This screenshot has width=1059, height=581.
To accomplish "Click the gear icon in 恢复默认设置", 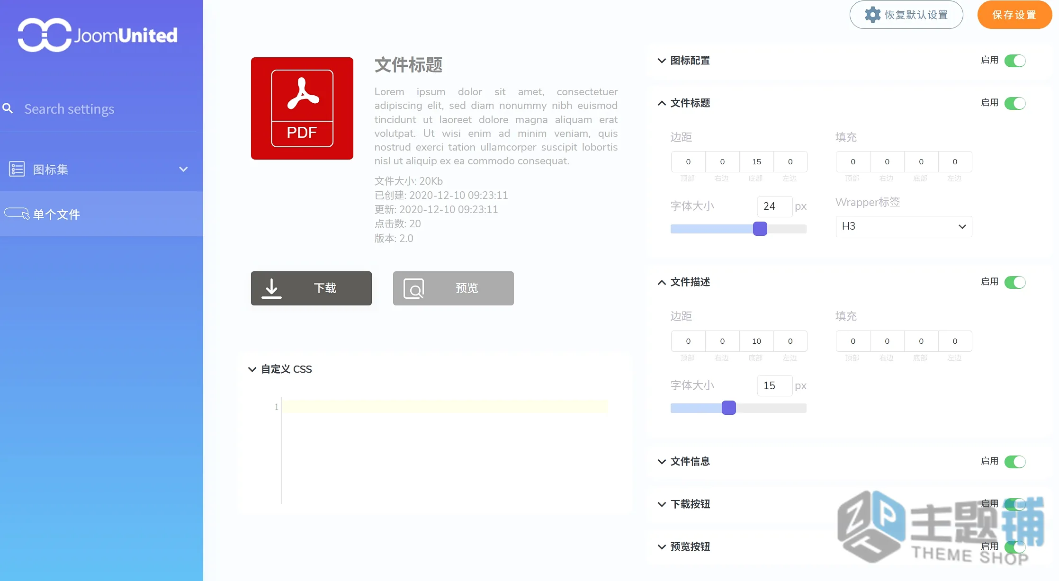I will [872, 15].
